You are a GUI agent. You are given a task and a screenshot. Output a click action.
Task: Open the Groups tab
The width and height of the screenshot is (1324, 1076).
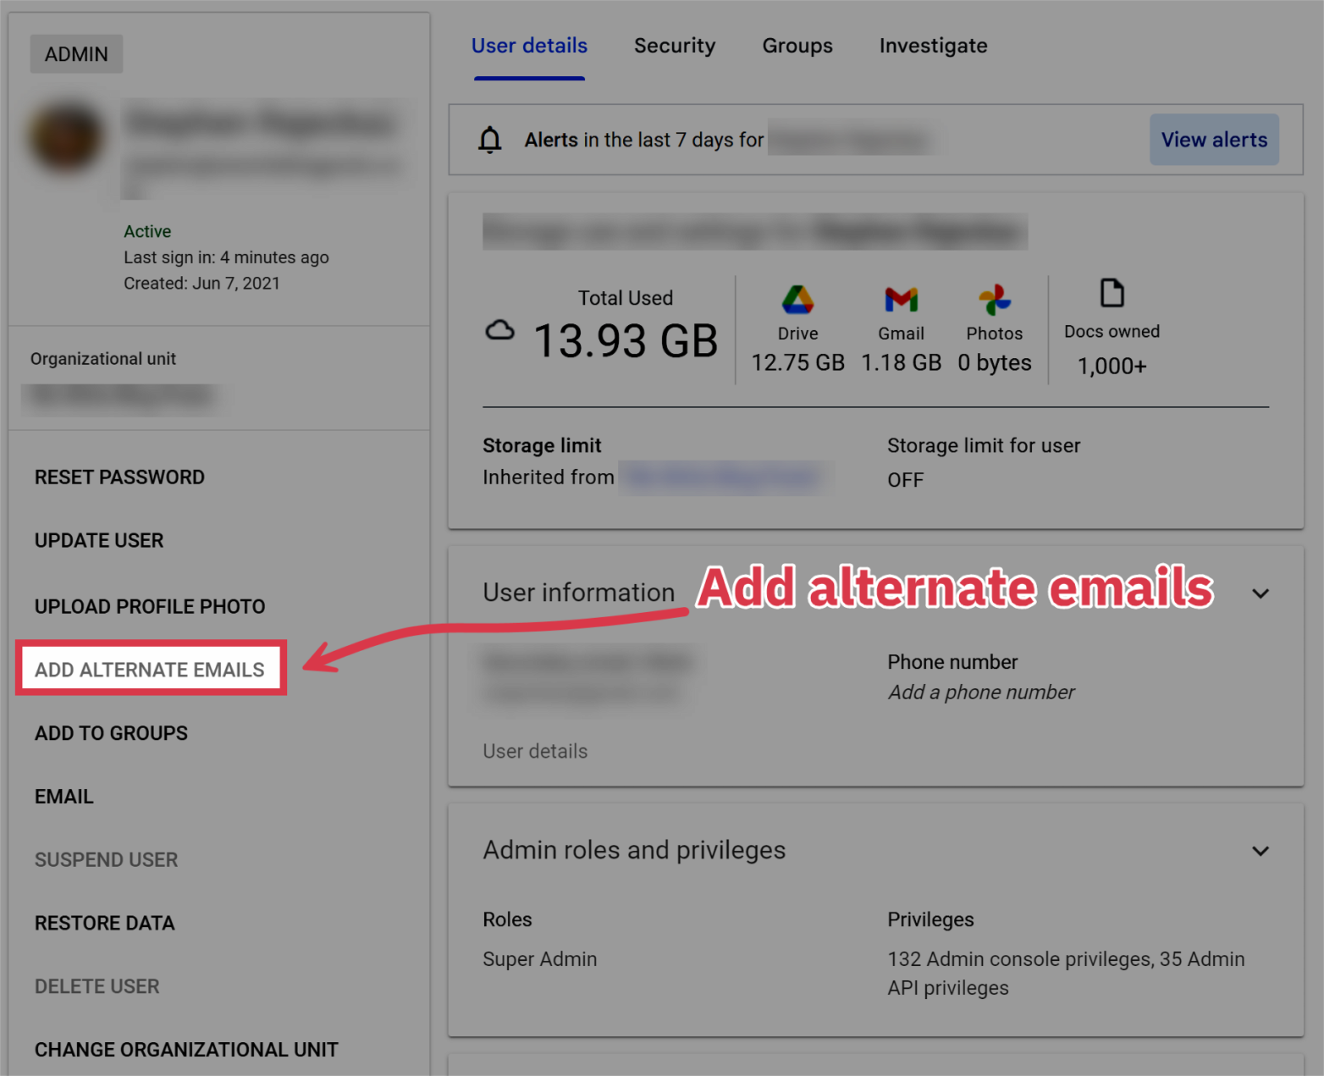click(797, 46)
